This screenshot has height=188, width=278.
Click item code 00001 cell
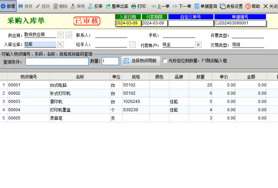coord(29,85)
